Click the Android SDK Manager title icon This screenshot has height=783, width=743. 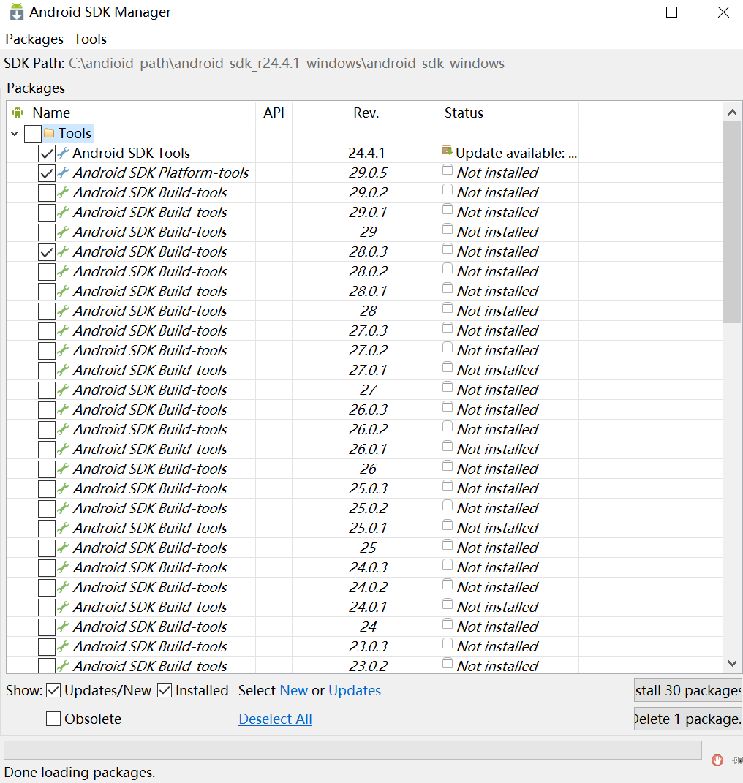17,12
